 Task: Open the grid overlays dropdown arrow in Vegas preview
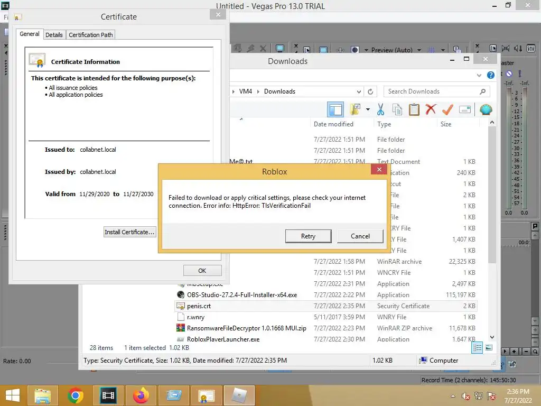click(443, 50)
